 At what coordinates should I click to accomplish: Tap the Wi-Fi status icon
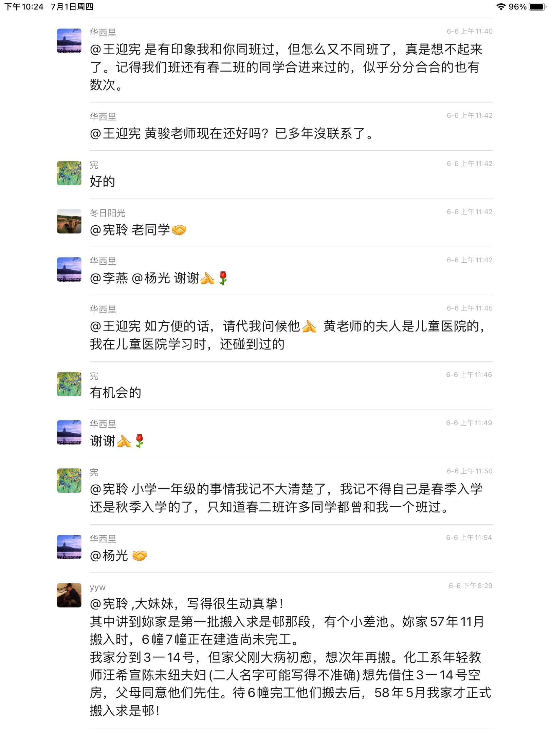click(500, 7)
